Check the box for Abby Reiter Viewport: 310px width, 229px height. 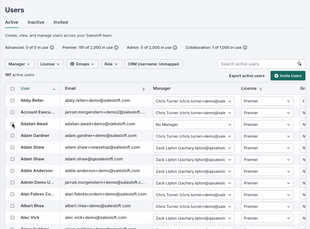pos(12,101)
